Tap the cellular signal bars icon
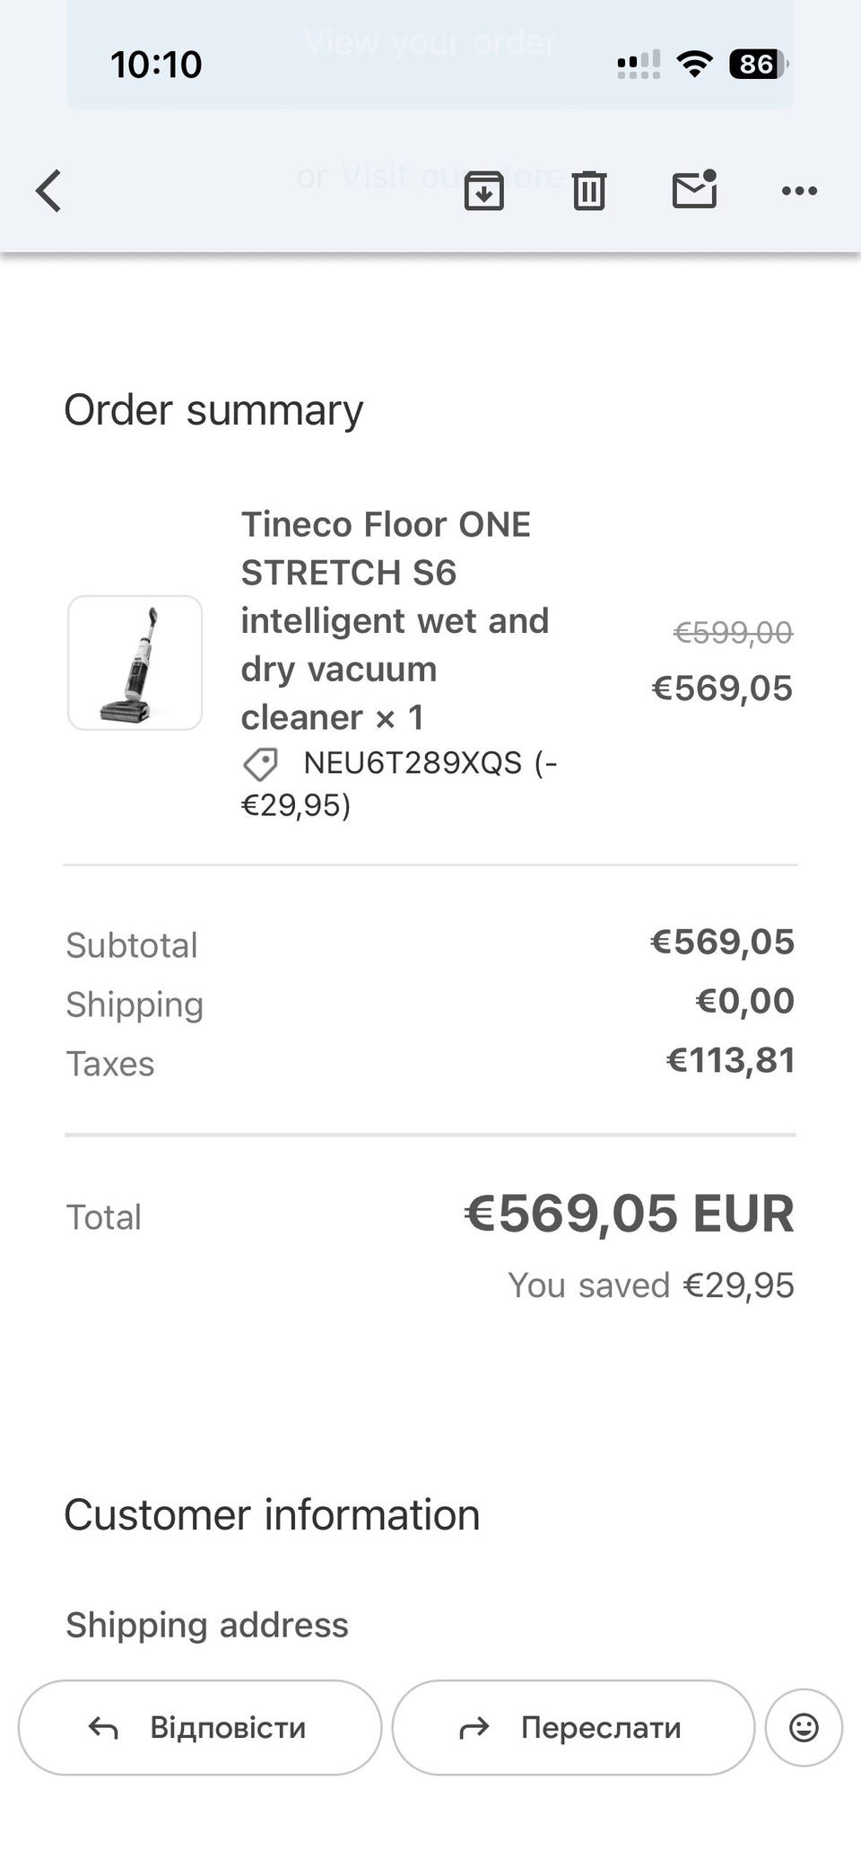The height and width of the screenshot is (1868, 861). (639, 64)
